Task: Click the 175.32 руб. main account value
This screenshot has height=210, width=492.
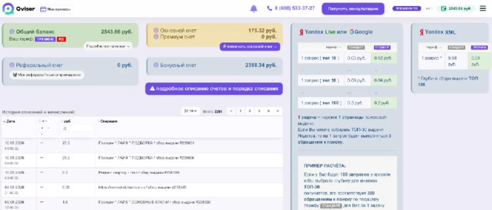Action: 262,30
